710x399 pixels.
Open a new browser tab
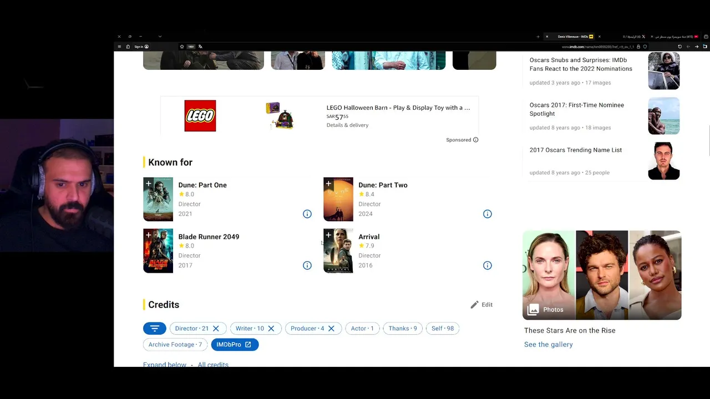[538, 37]
